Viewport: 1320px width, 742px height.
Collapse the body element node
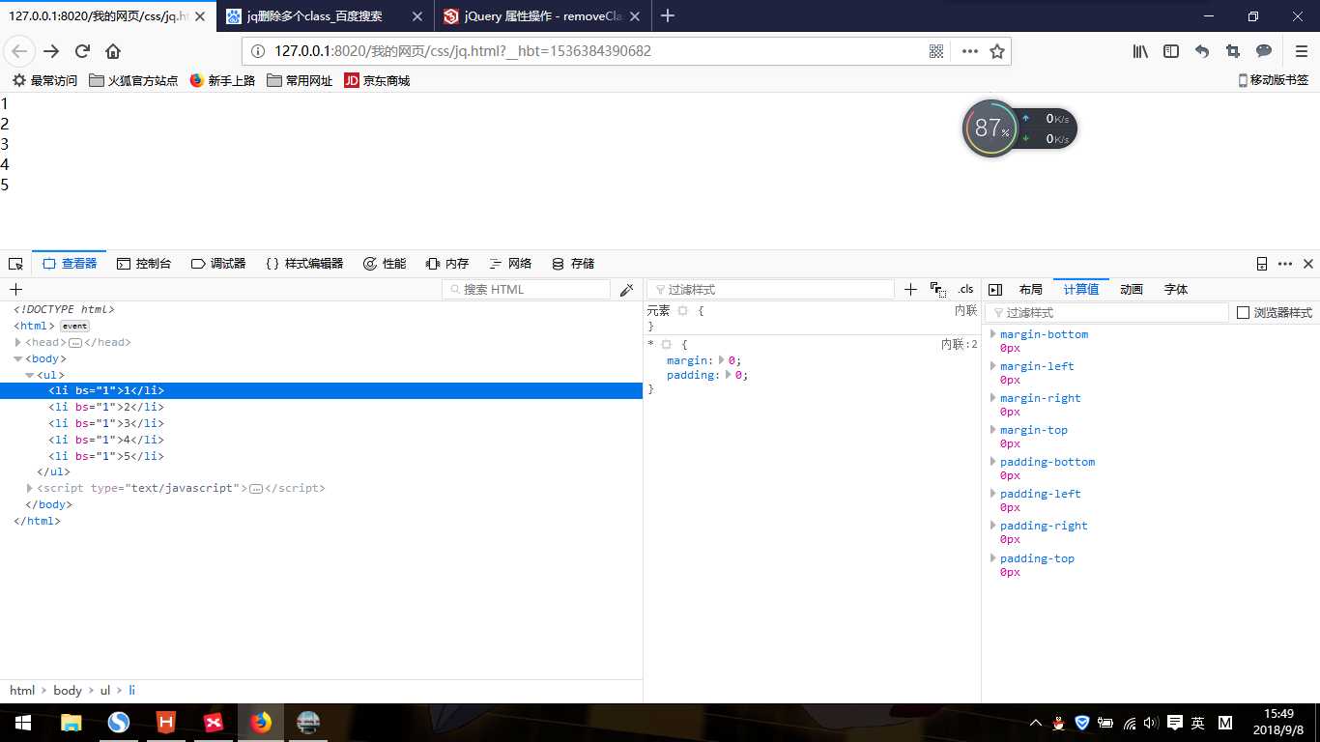pyautogui.click(x=18, y=358)
